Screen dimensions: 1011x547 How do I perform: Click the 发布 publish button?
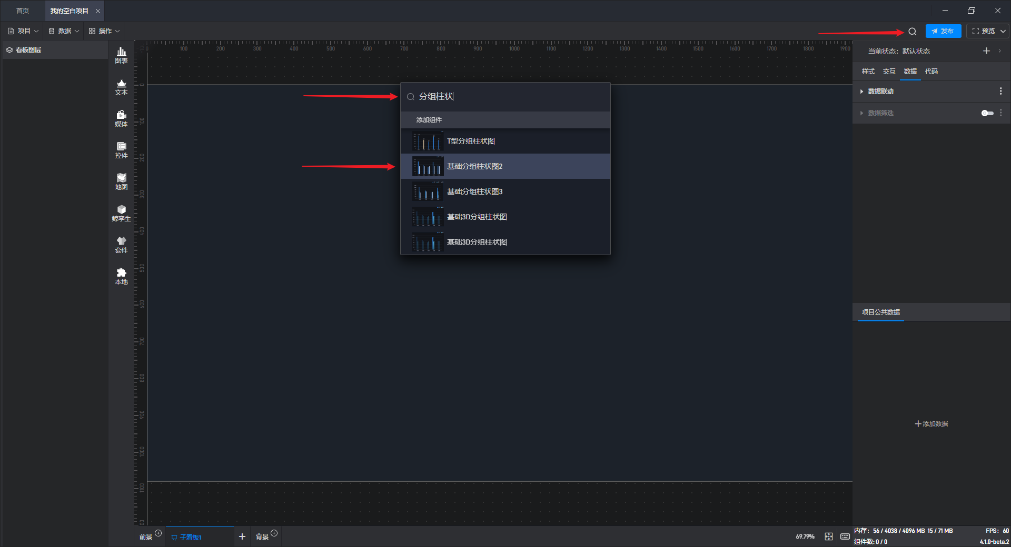[x=943, y=31]
